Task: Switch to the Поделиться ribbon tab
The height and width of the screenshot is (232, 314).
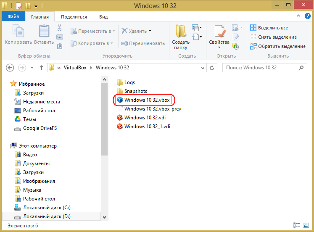Action: 74,17
